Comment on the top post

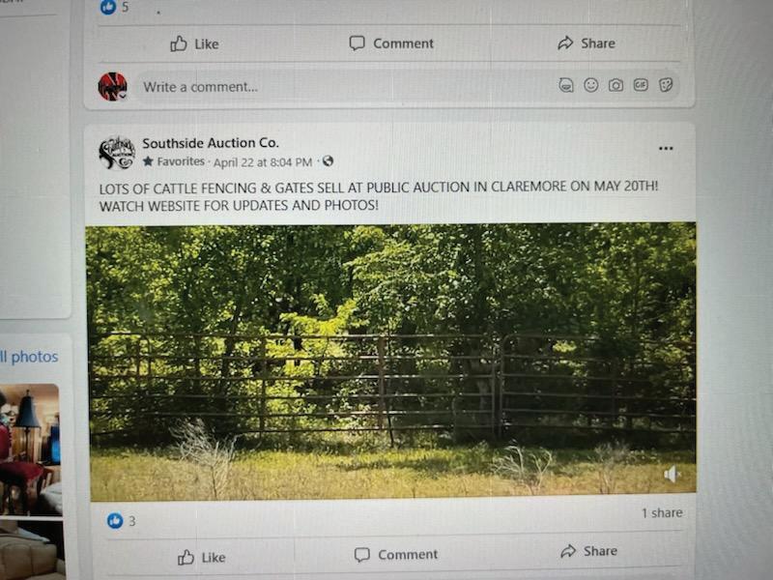(391, 43)
